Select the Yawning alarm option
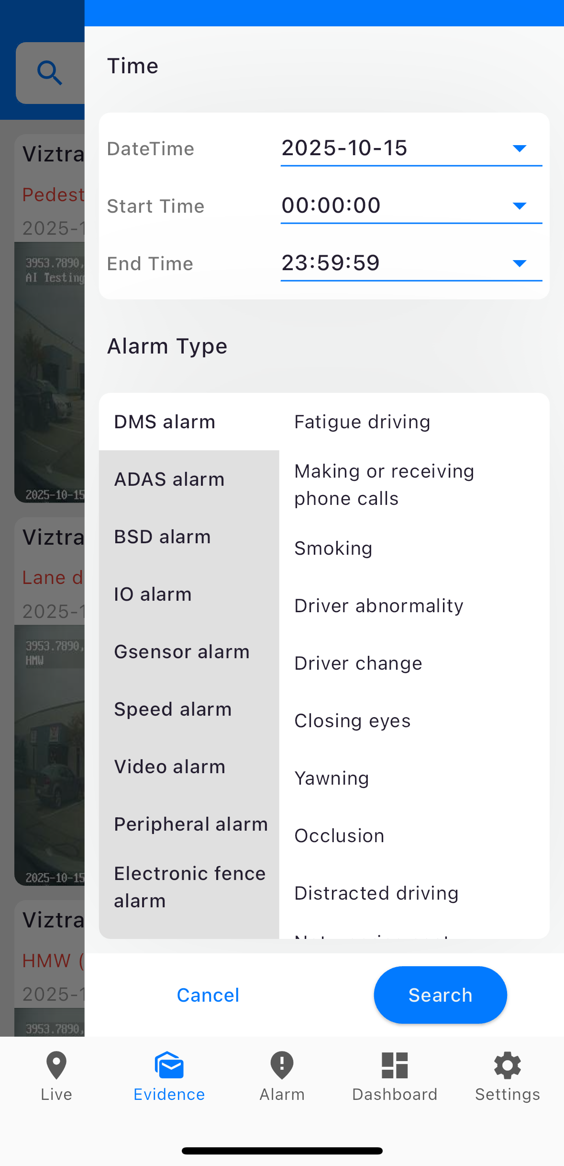Screen dimensions: 564x1166 (332, 778)
